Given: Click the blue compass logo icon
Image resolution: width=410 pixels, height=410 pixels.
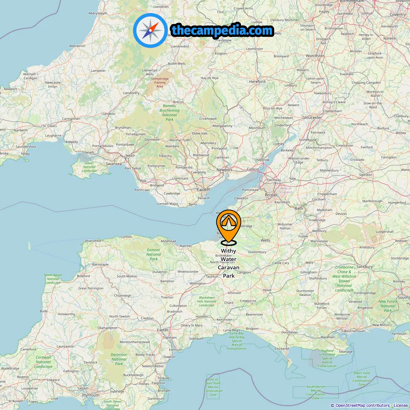Looking at the screenshot, I should (151, 30).
